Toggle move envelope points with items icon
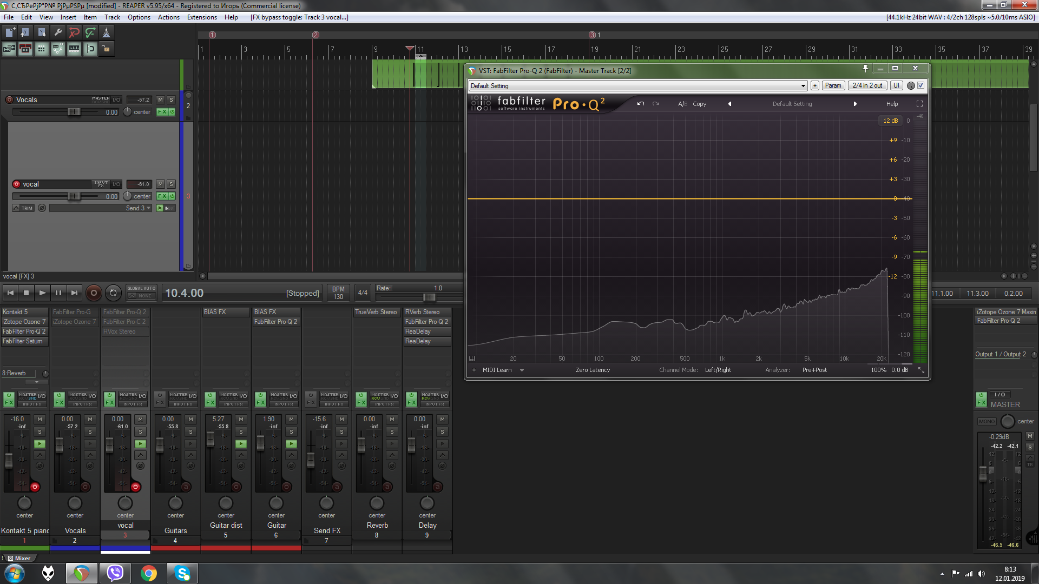Image resolution: width=1039 pixels, height=584 pixels. (x=58, y=49)
